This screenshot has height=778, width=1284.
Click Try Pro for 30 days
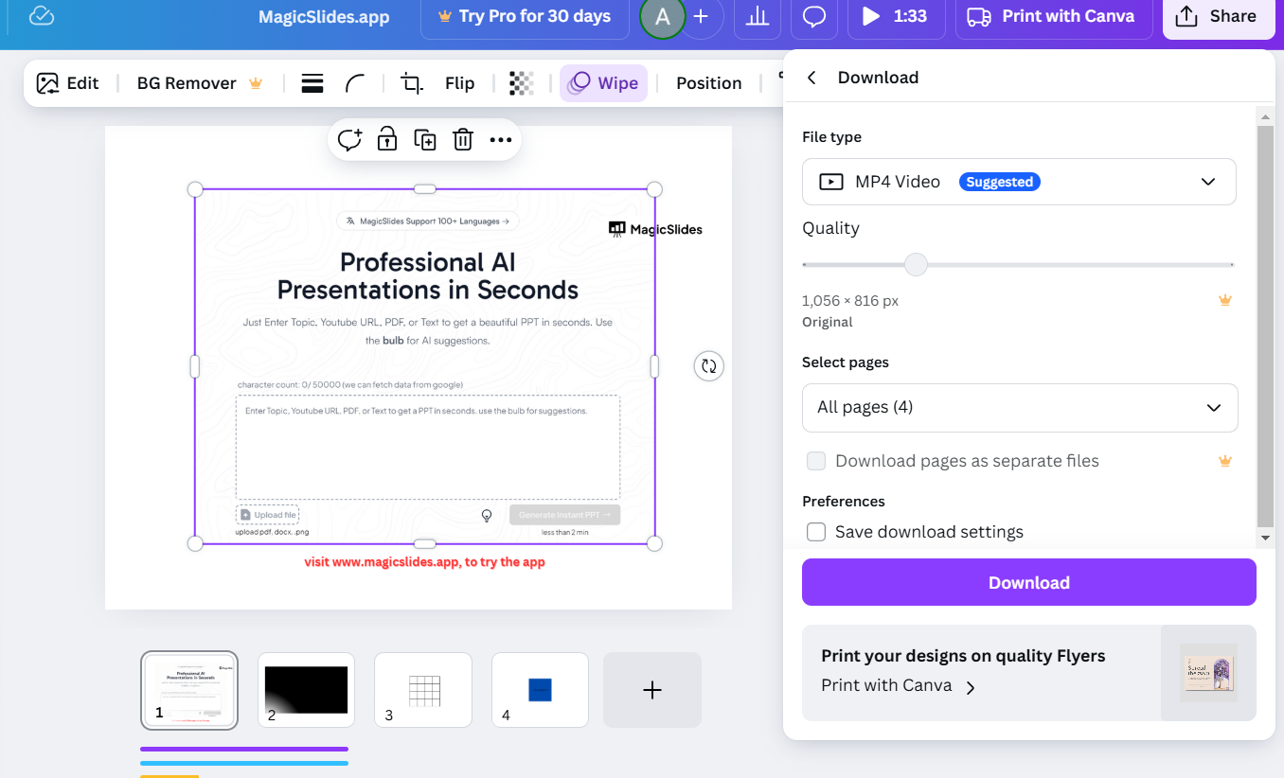[525, 16]
